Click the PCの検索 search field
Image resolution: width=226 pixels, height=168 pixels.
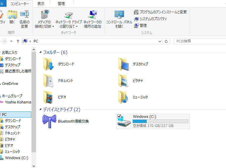click(x=199, y=41)
